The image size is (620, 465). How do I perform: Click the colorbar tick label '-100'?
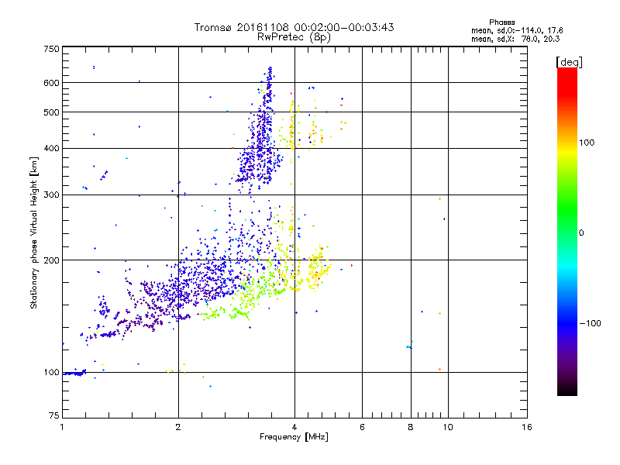tap(591, 323)
